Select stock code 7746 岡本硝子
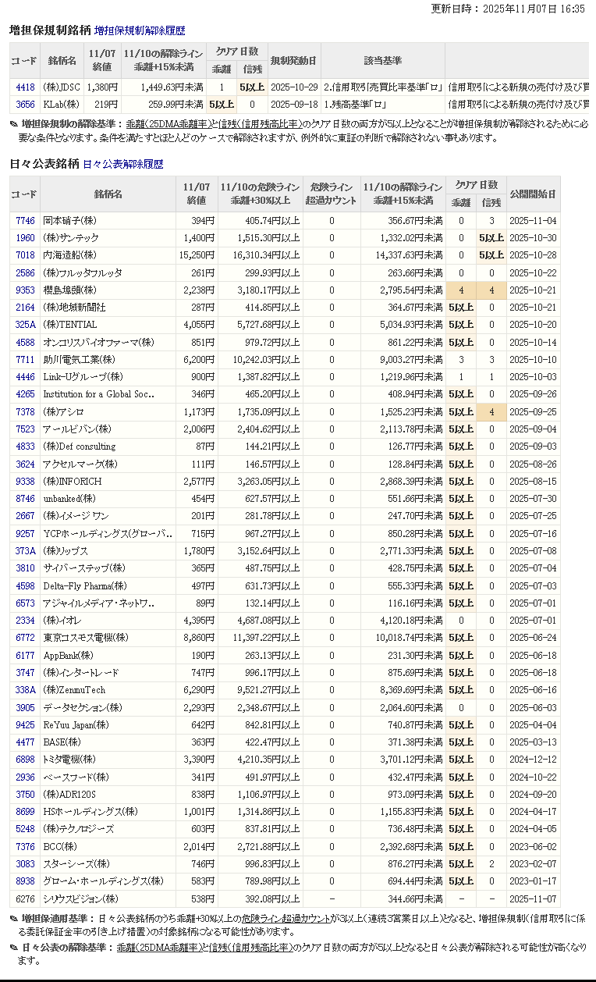 click(x=25, y=221)
